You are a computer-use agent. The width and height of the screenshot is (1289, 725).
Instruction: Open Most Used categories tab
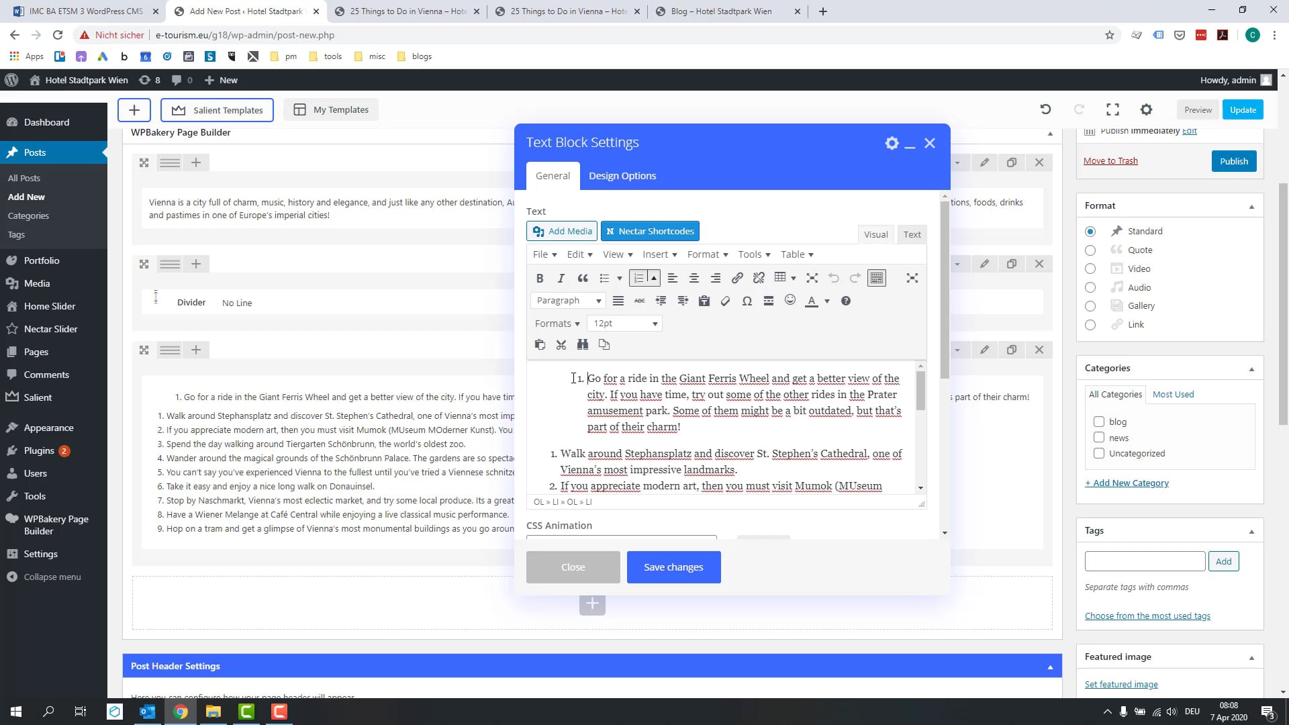pos(1173,395)
